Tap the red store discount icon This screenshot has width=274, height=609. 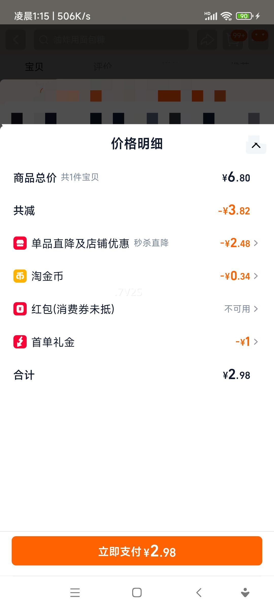point(20,243)
